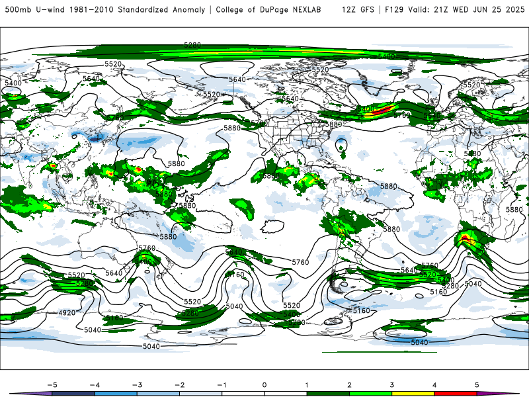
Task: Select the light blue swatch between -3 and -2
Action: tap(158, 394)
